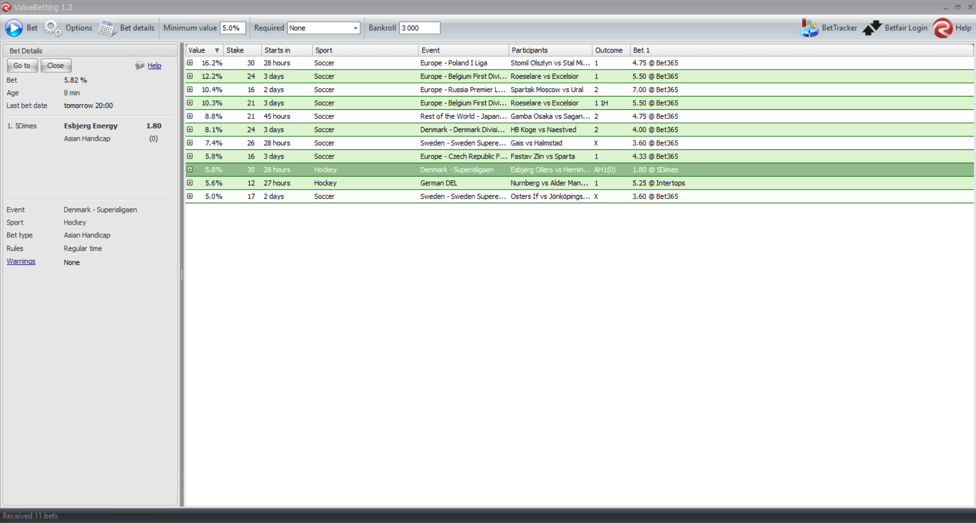This screenshot has width=976, height=523.
Task: Open the Required dropdown list
Action: (355, 28)
